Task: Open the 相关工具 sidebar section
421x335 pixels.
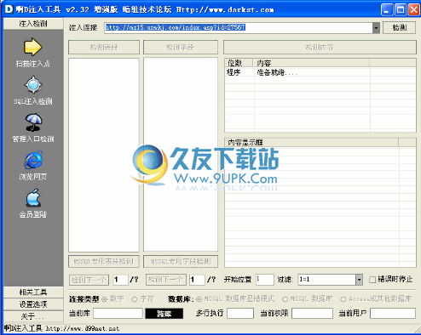Action: [x=33, y=292]
